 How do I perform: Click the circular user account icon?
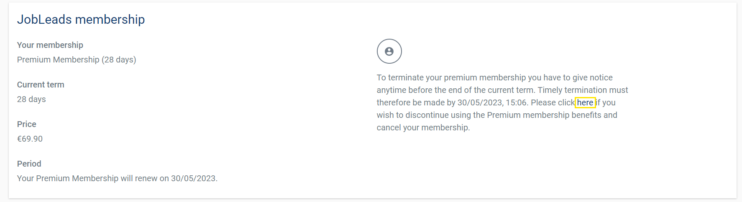389,51
